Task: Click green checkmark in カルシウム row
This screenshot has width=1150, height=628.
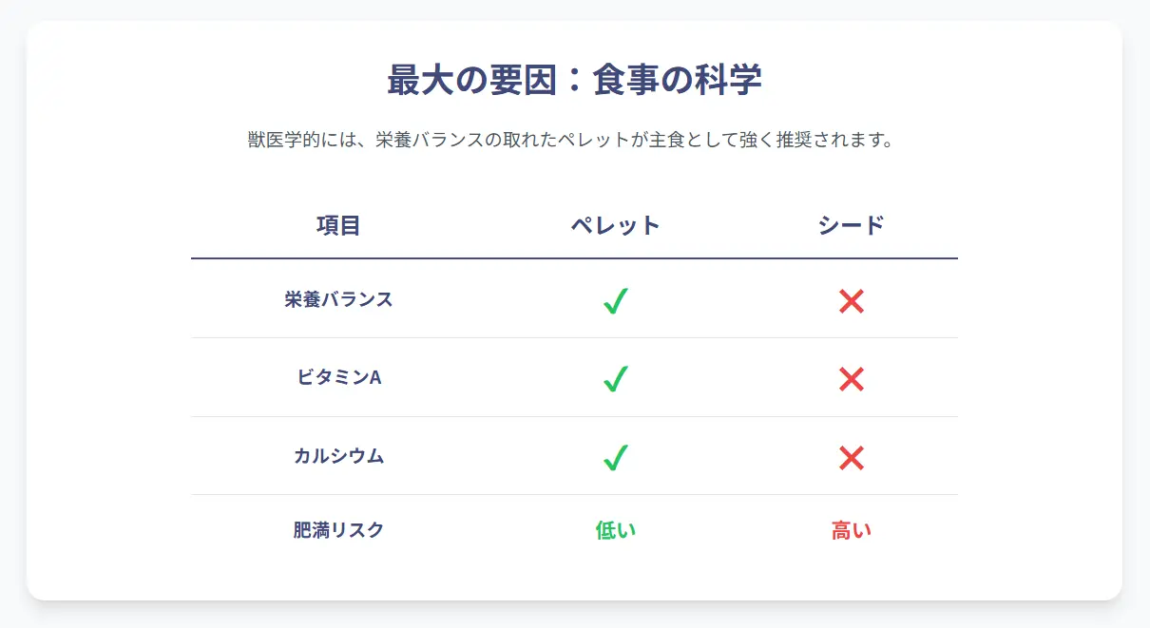Action: pyautogui.click(x=616, y=458)
